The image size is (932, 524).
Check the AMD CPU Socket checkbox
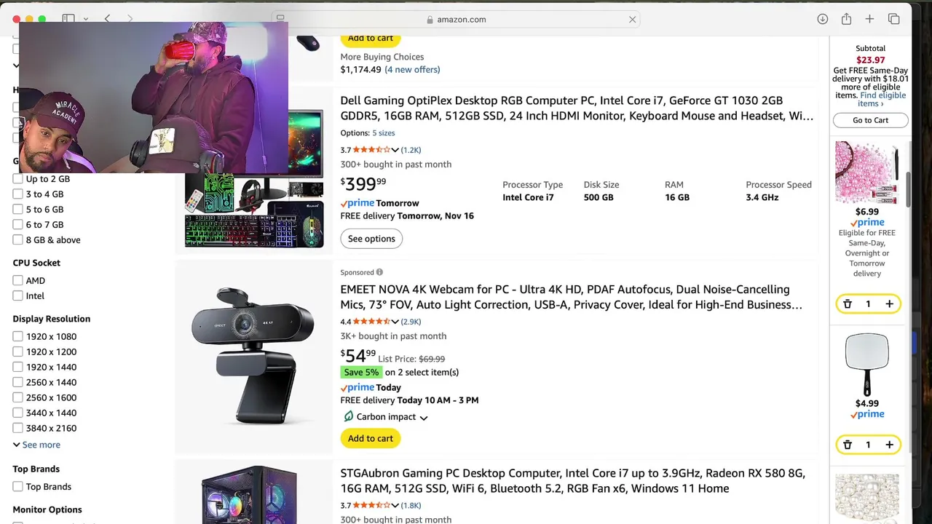tap(18, 280)
